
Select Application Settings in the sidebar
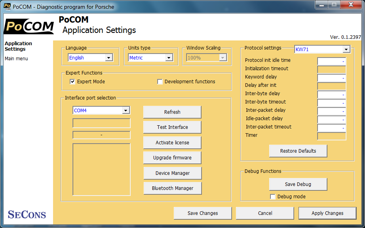pyautogui.click(x=18, y=46)
